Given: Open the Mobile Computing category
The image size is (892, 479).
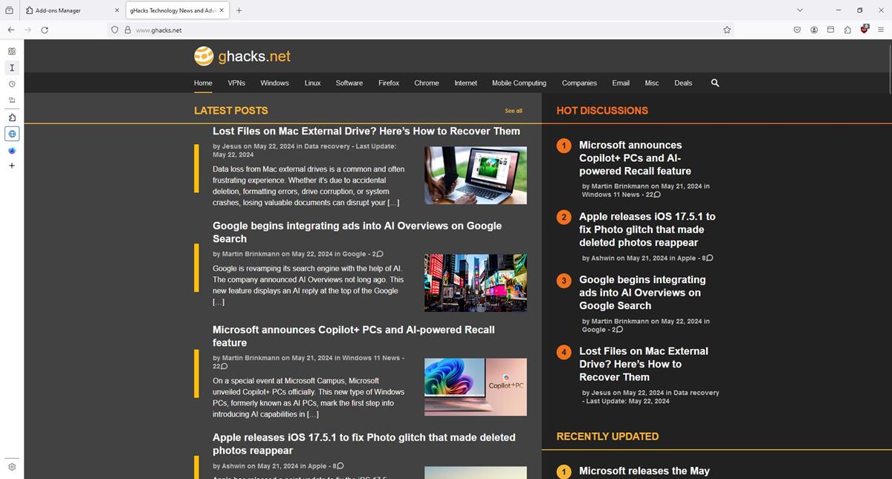Looking at the screenshot, I should coord(519,83).
